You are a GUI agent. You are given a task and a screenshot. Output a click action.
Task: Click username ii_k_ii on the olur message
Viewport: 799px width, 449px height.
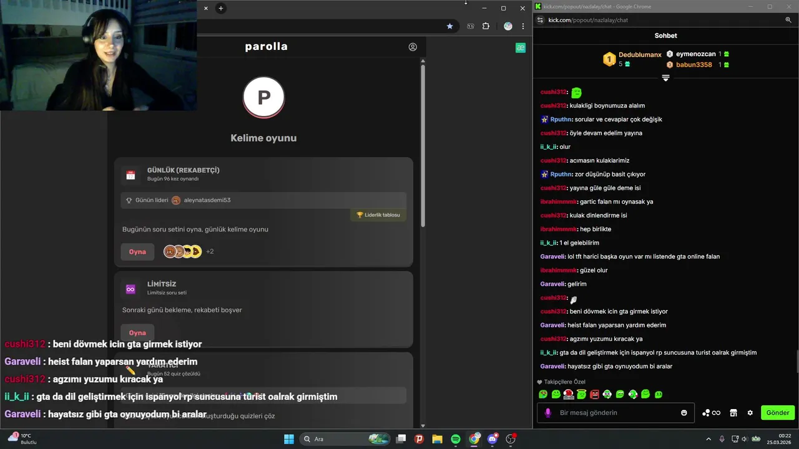click(x=548, y=147)
